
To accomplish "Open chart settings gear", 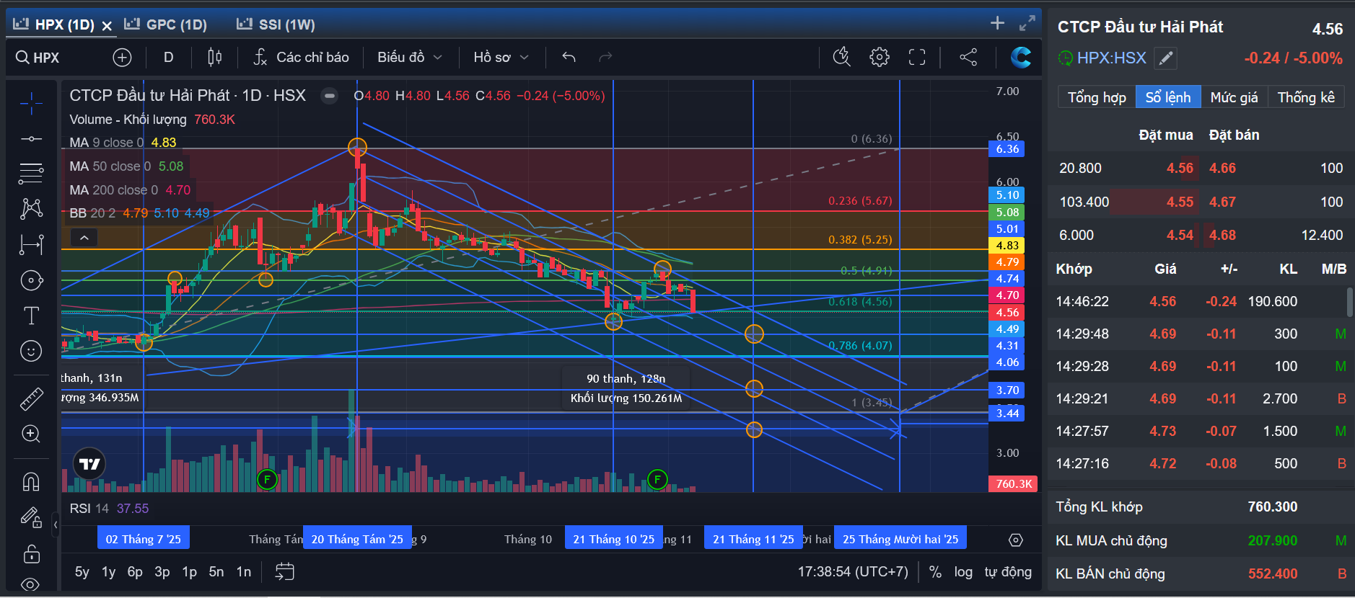I will coord(879,57).
